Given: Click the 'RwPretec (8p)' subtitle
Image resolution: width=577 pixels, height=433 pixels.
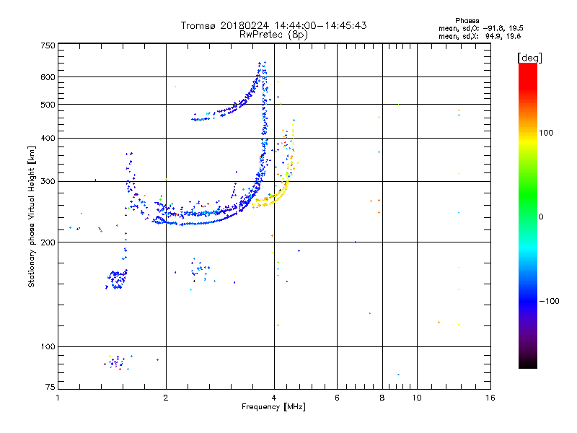Looking at the screenshot, I should pyautogui.click(x=273, y=35).
